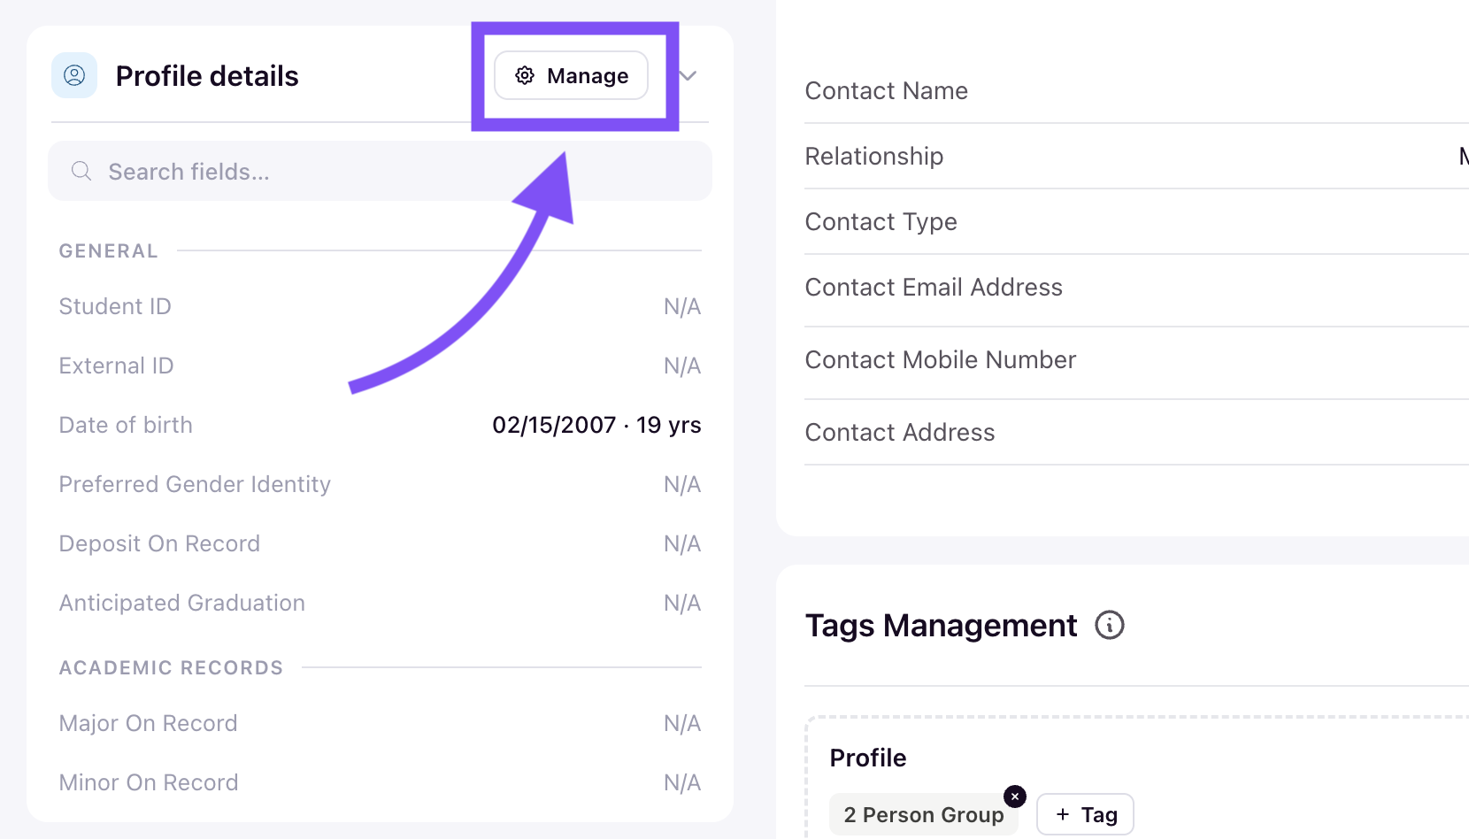The image size is (1469, 839).
Task: Click Preferred Gender Identity field label
Action: tap(195, 484)
